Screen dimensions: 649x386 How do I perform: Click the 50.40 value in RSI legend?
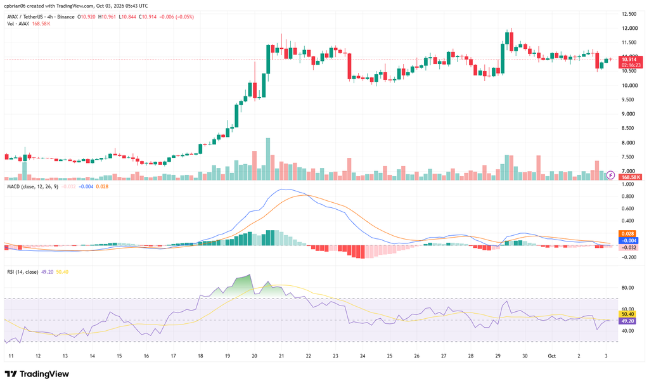click(62, 272)
